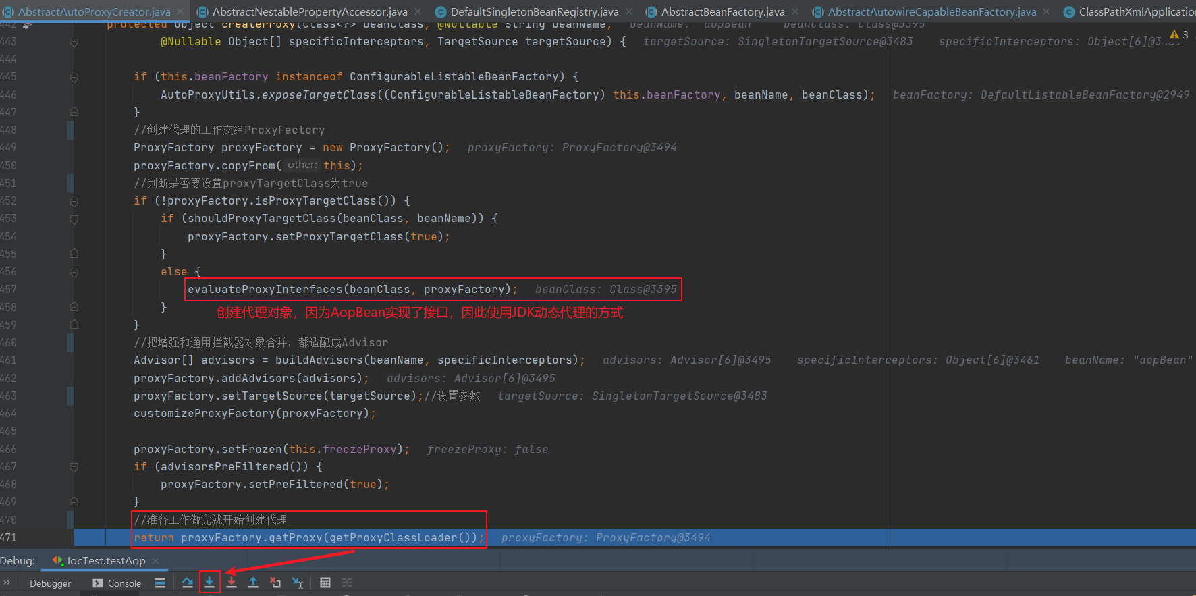1196x596 pixels.
Task: Click 'setFrozen' call on line 466
Action: [x=252, y=449]
